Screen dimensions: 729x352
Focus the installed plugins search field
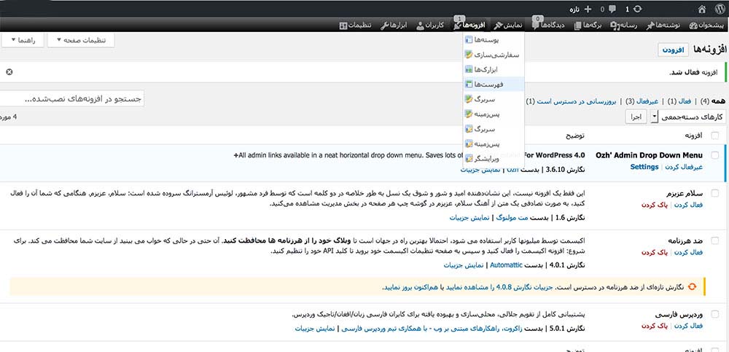click(x=71, y=99)
